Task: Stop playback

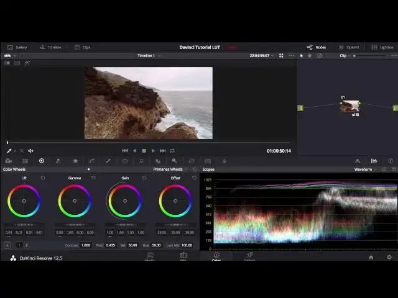Action: pyautogui.click(x=144, y=151)
